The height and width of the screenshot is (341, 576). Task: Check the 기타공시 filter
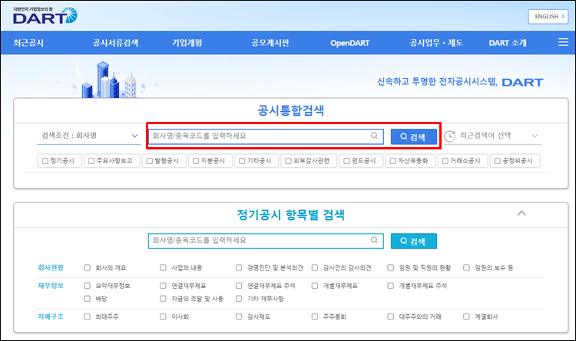pos(242,161)
